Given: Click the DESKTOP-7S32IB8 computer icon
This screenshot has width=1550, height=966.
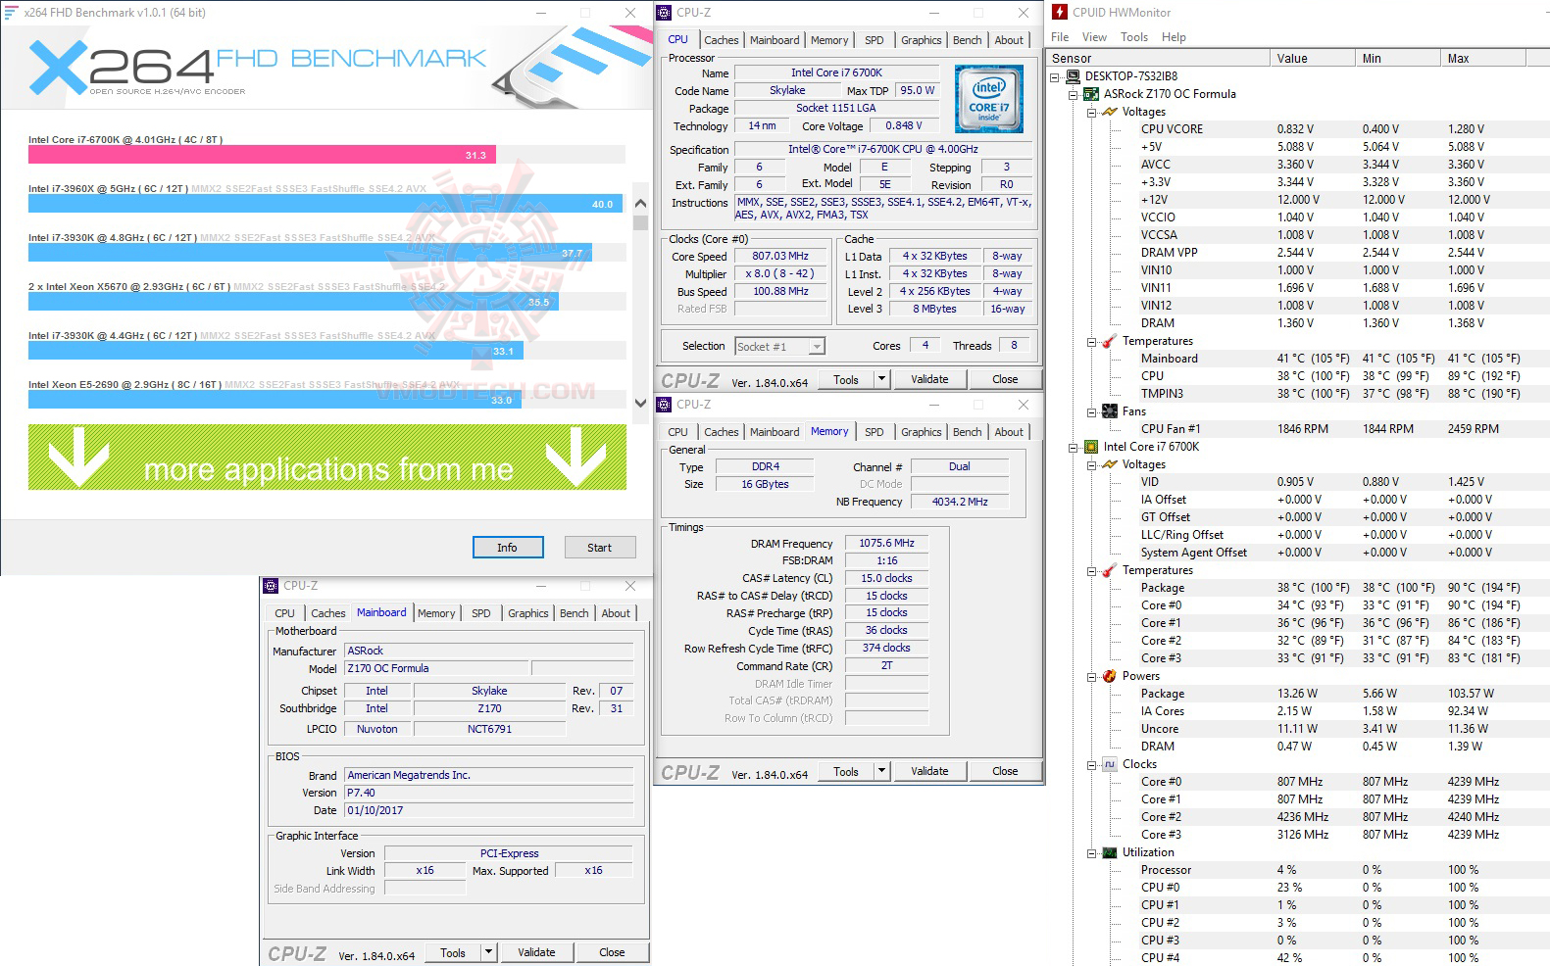Looking at the screenshot, I should tap(1073, 76).
